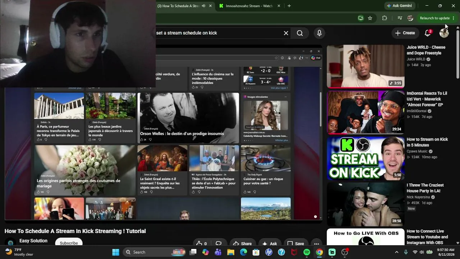The width and height of the screenshot is (460, 259).
Task: Open the How to Go LIVE With OBS thumbnail
Action: [x=365, y=237]
